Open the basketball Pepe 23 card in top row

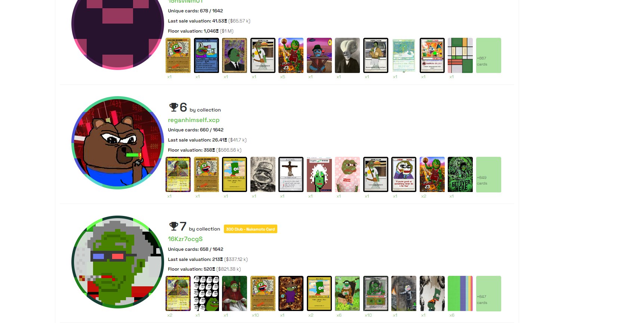(291, 55)
